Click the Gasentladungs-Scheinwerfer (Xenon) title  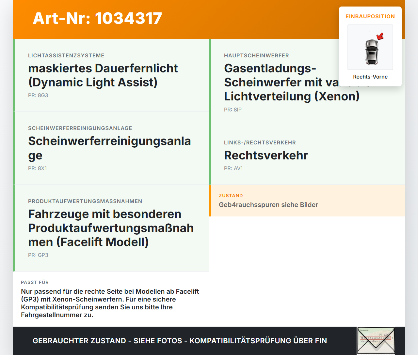[292, 82]
